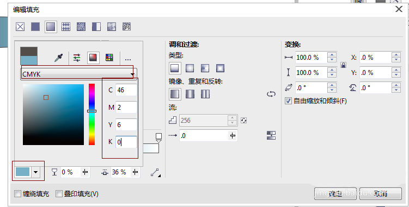Click the fill height 100.0 % field

click(311, 73)
